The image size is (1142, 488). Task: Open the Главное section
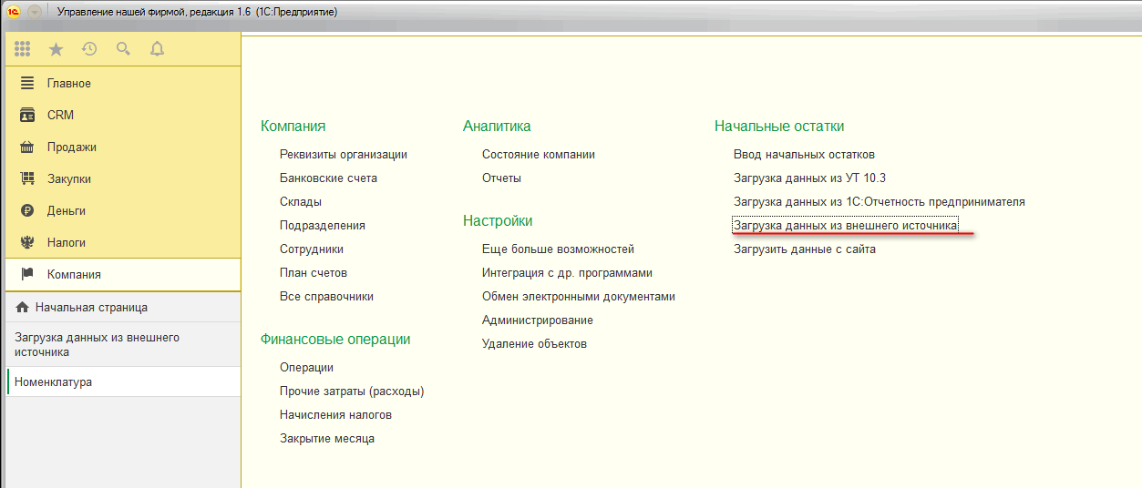[x=69, y=83]
